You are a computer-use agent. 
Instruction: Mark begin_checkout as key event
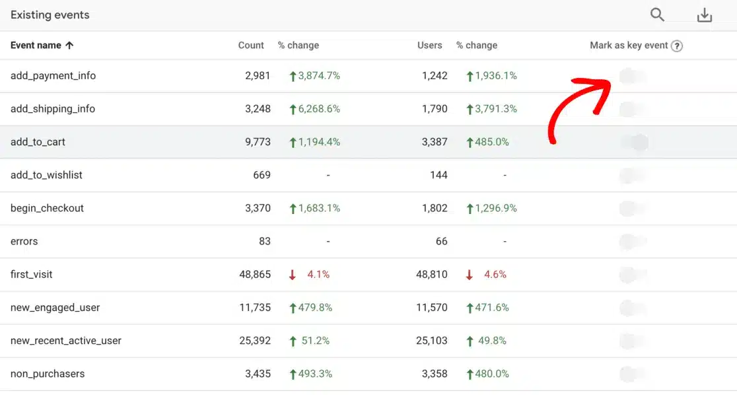(x=633, y=208)
